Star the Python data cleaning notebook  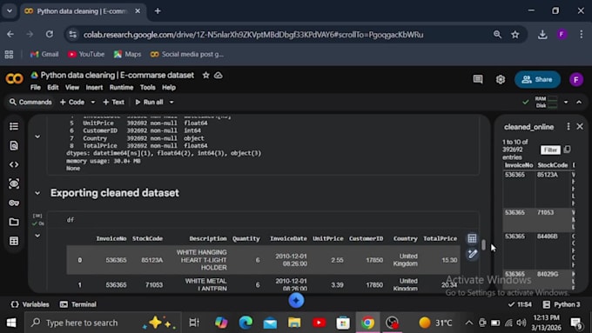tap(205, 76)
